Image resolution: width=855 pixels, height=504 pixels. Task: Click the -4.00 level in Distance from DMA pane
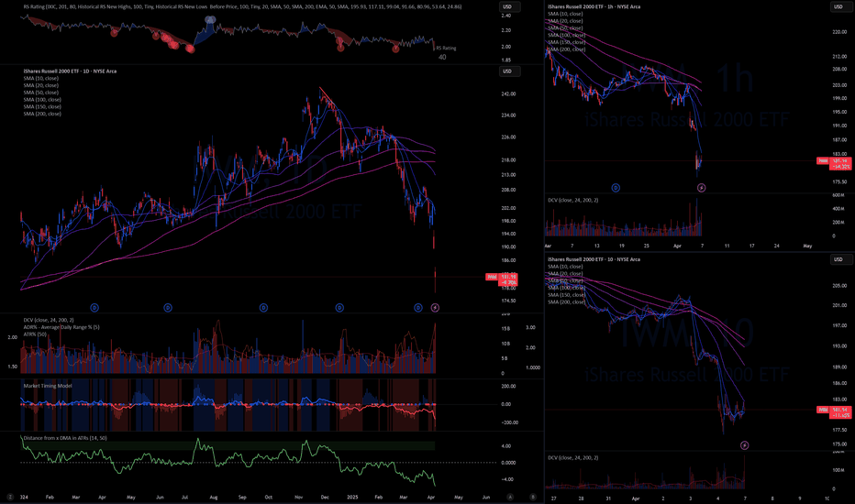(506, 479)
